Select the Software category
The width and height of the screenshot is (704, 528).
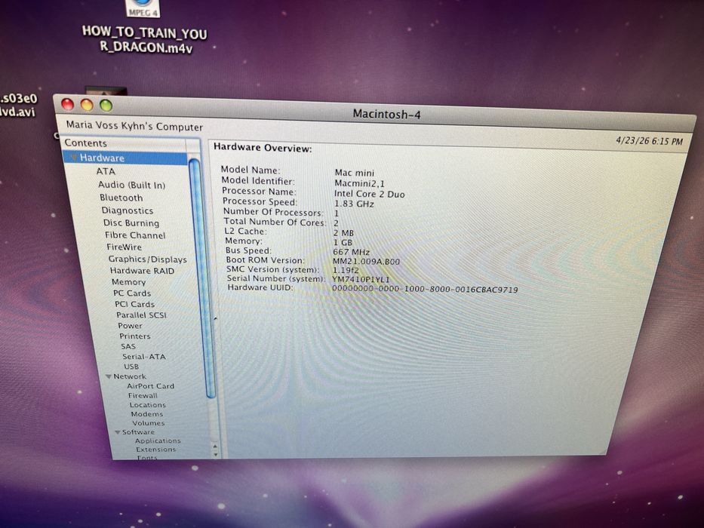138,432
